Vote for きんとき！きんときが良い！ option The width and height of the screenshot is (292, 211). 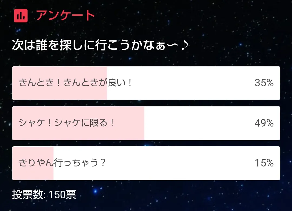coord(75,83)
